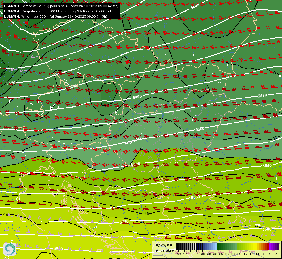Click the -35 value in the legend
Viewport: 282px width, 259px height.
tap(209, 254)
